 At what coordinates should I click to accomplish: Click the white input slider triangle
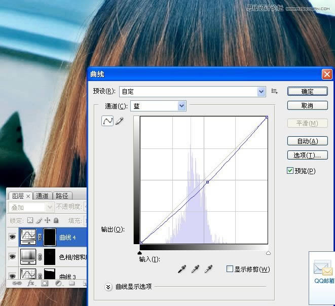(x=268, y=252)
